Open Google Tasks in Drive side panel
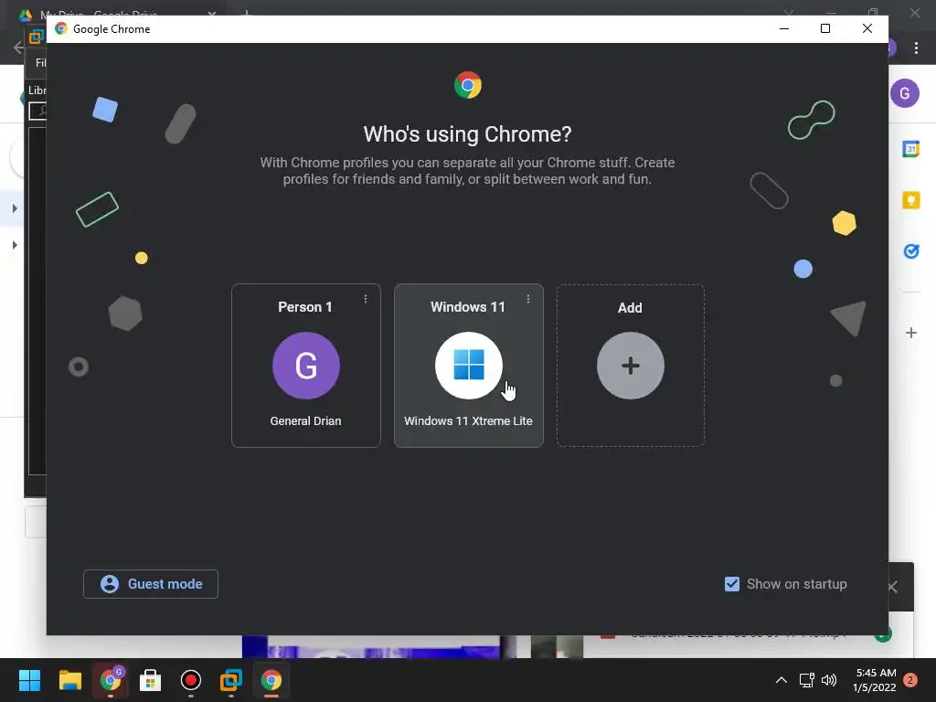Image resolution: width=936 pixels, height=702 pixels. point(911,251)
